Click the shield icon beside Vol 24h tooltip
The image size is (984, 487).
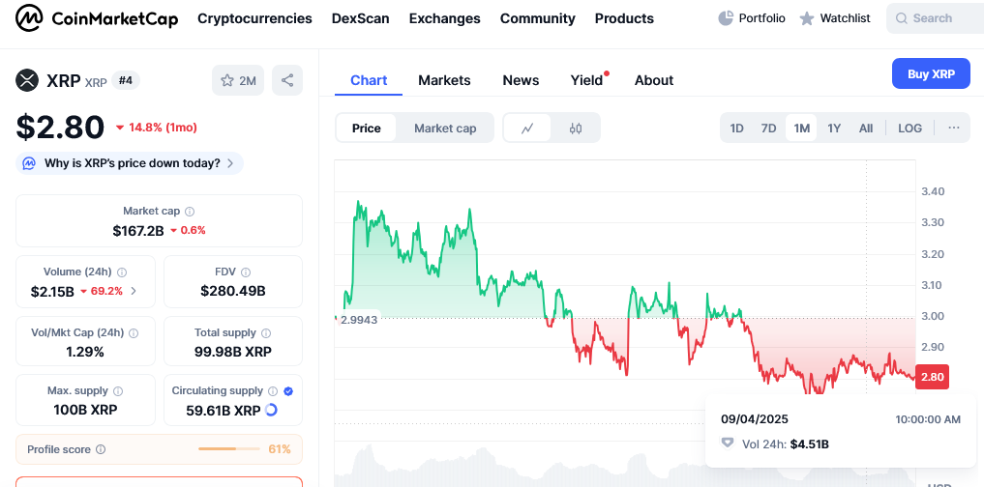pos(728,444)
